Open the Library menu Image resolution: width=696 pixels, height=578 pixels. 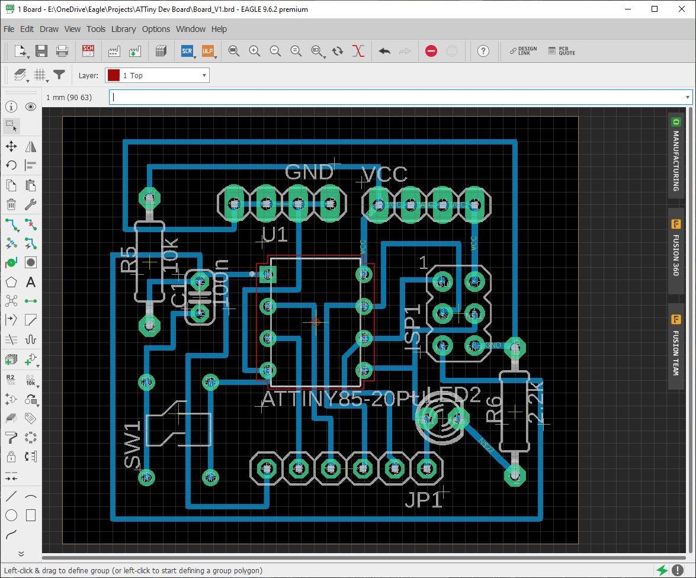click(x=123, y=29)
